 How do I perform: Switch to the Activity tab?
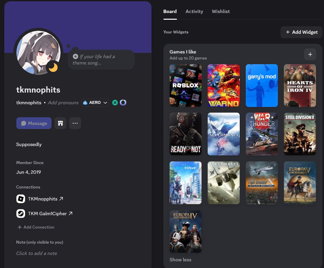tap(194, 11)
